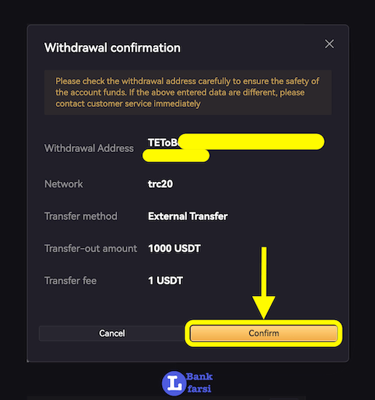The height and width of the screenshot is (400, 375).
Task: Click the blue LBank L logo icon
Action: click(x=174, y=383)
